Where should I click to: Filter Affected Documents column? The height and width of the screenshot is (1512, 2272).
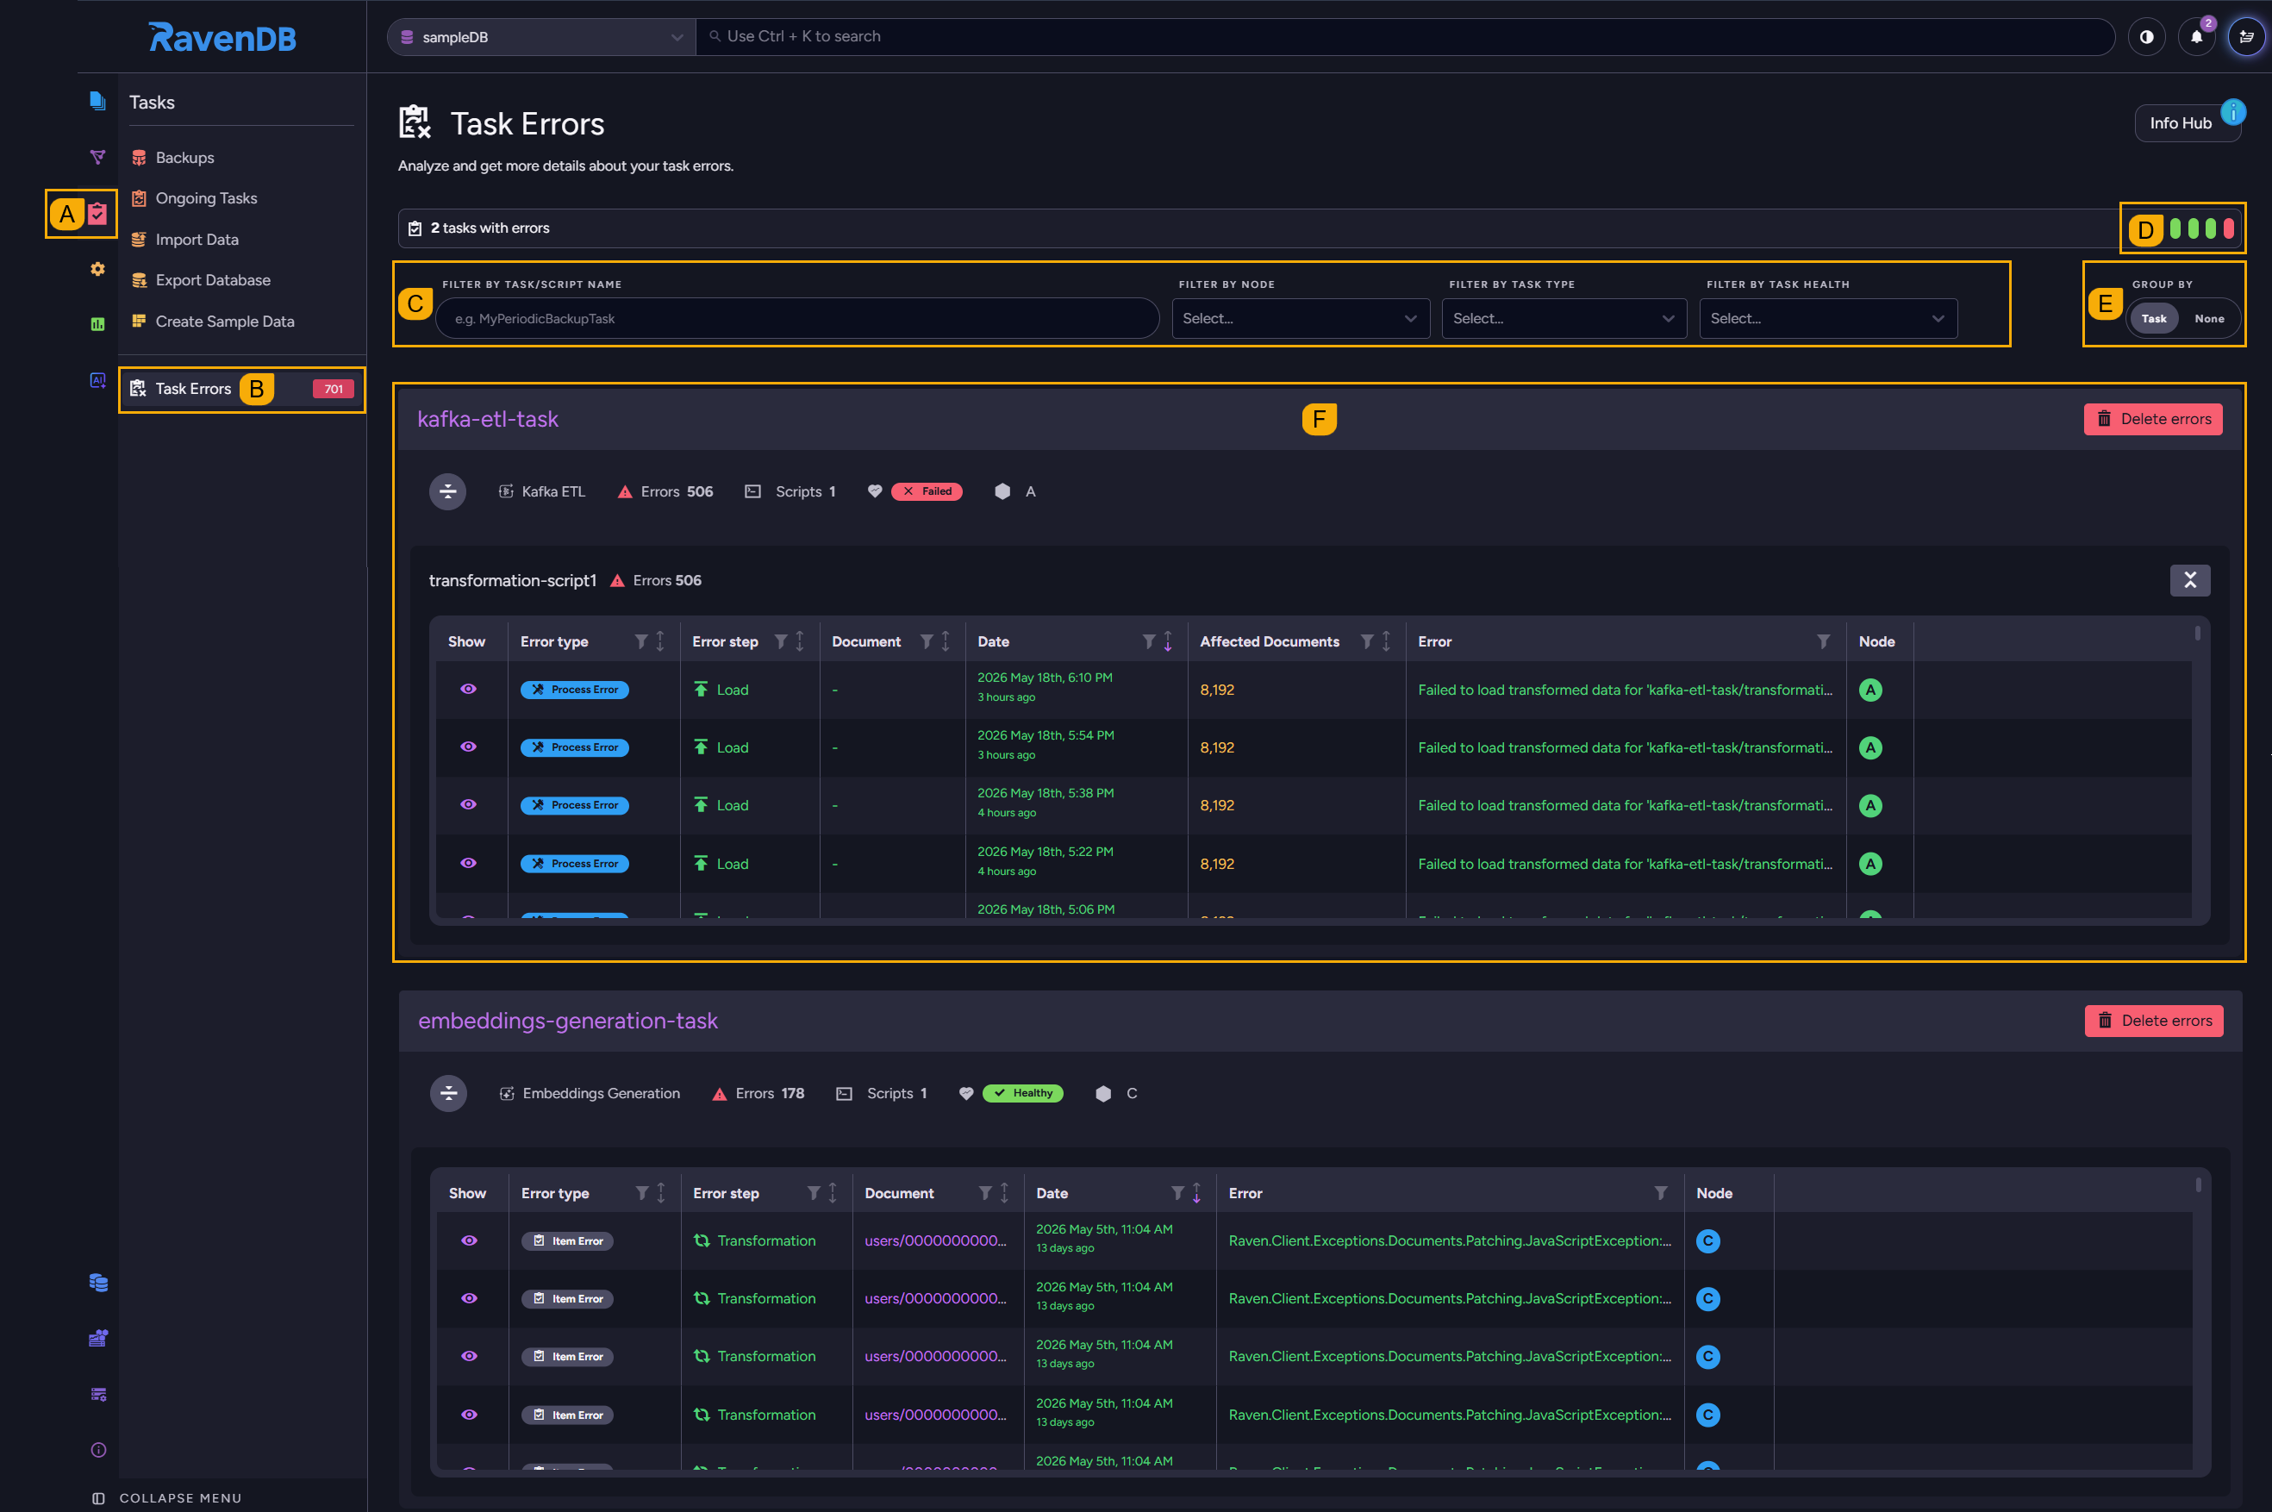(1367, 641)
